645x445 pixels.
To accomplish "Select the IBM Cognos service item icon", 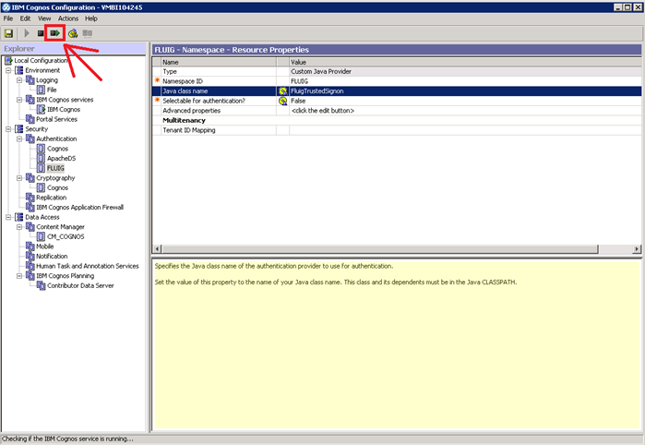I will [x=42, y=110].
